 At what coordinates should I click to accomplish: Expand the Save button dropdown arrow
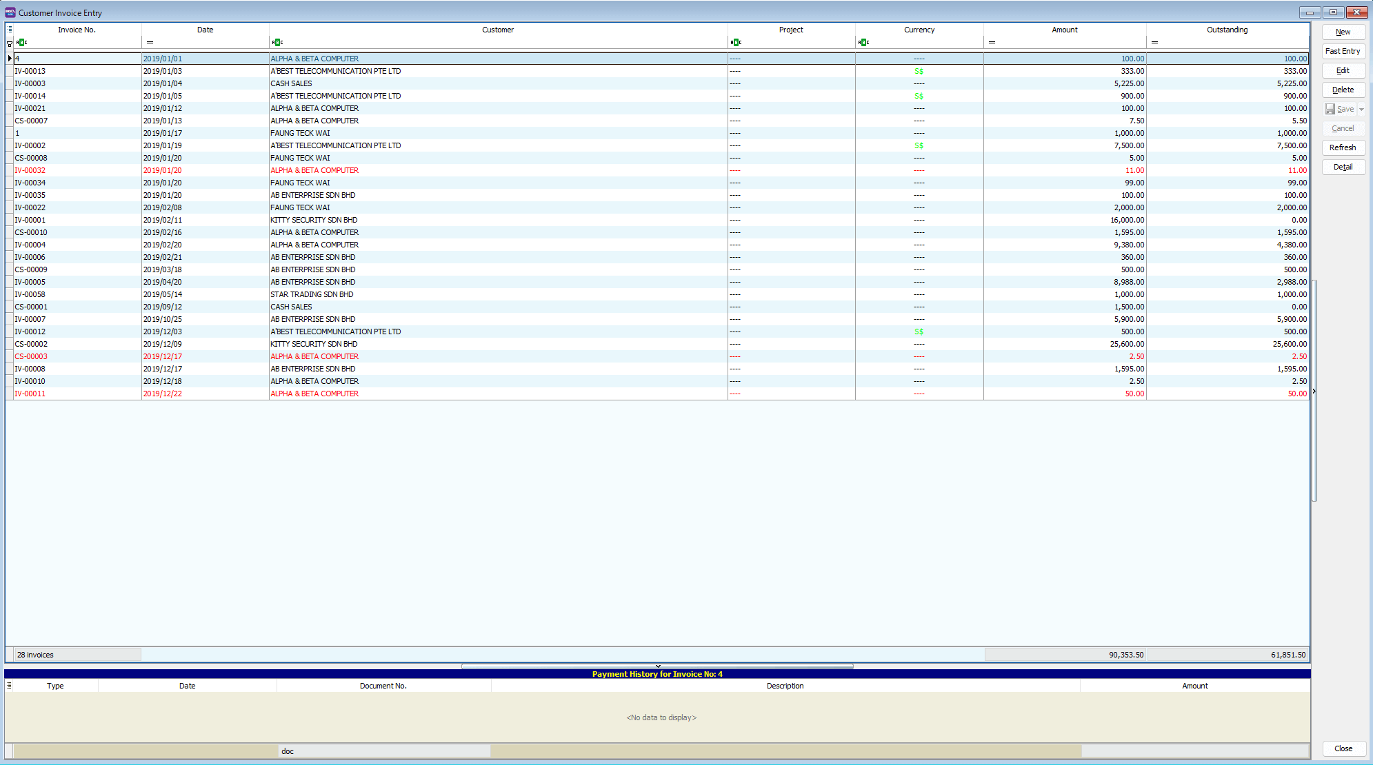1361,110
